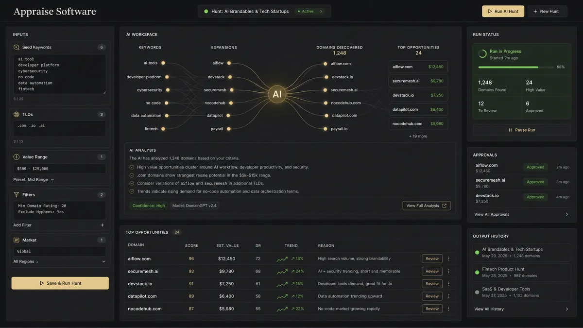The image size is (583, 328).
Task: Pause the current run
Action: [x=522, y=130]
